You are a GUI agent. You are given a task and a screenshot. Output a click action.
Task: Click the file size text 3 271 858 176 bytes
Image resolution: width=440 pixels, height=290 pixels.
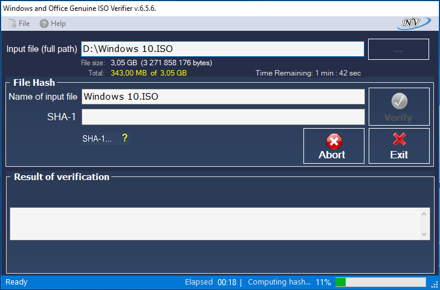tap(176, 63)
